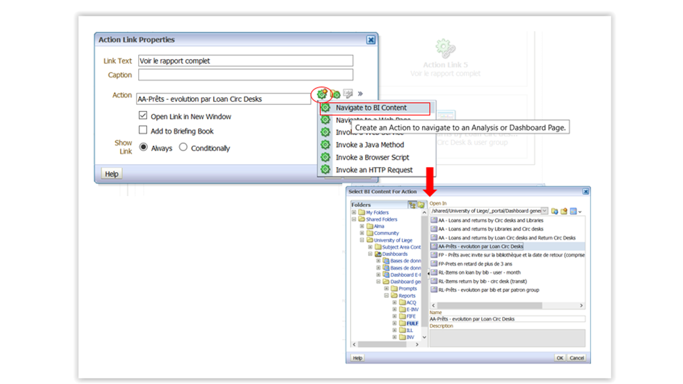
Task: Click OK in Select BI Content dialog
Action: tap(560, 358)
